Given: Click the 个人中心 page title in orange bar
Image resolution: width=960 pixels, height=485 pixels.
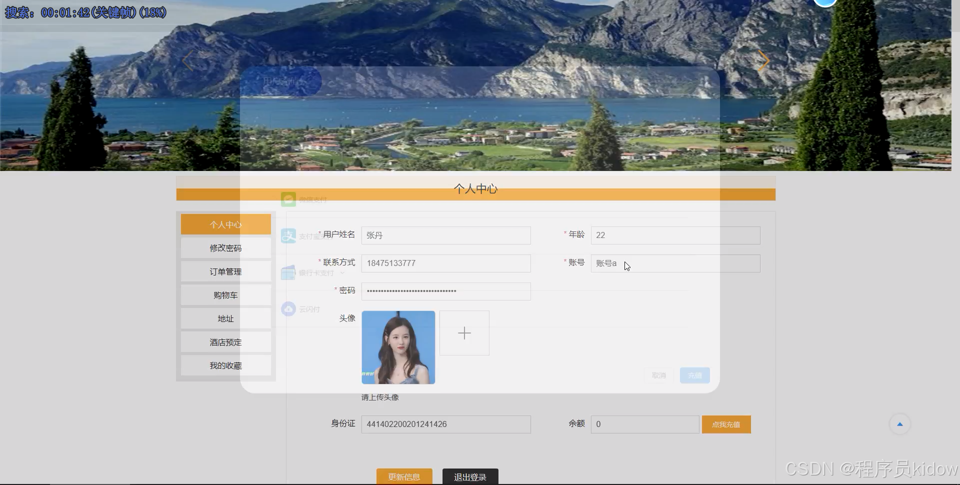Looking at the screenshot, I should click(475, 188).
